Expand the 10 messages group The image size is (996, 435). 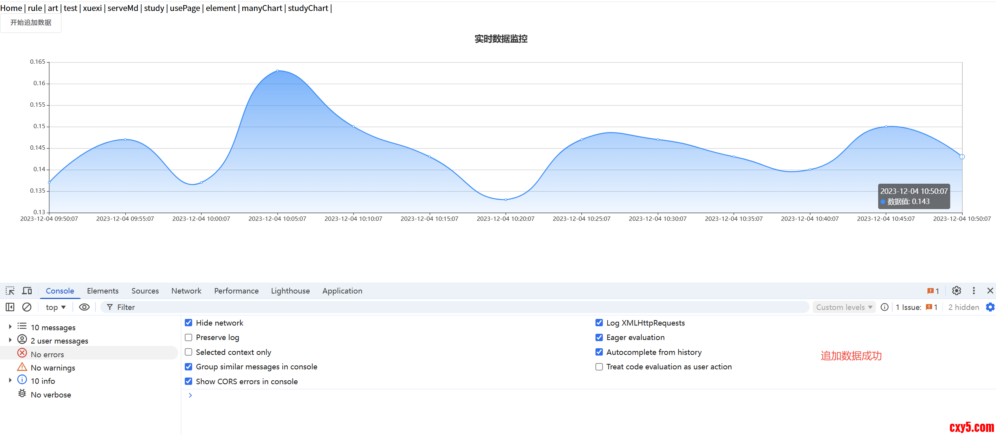point(10,327)
